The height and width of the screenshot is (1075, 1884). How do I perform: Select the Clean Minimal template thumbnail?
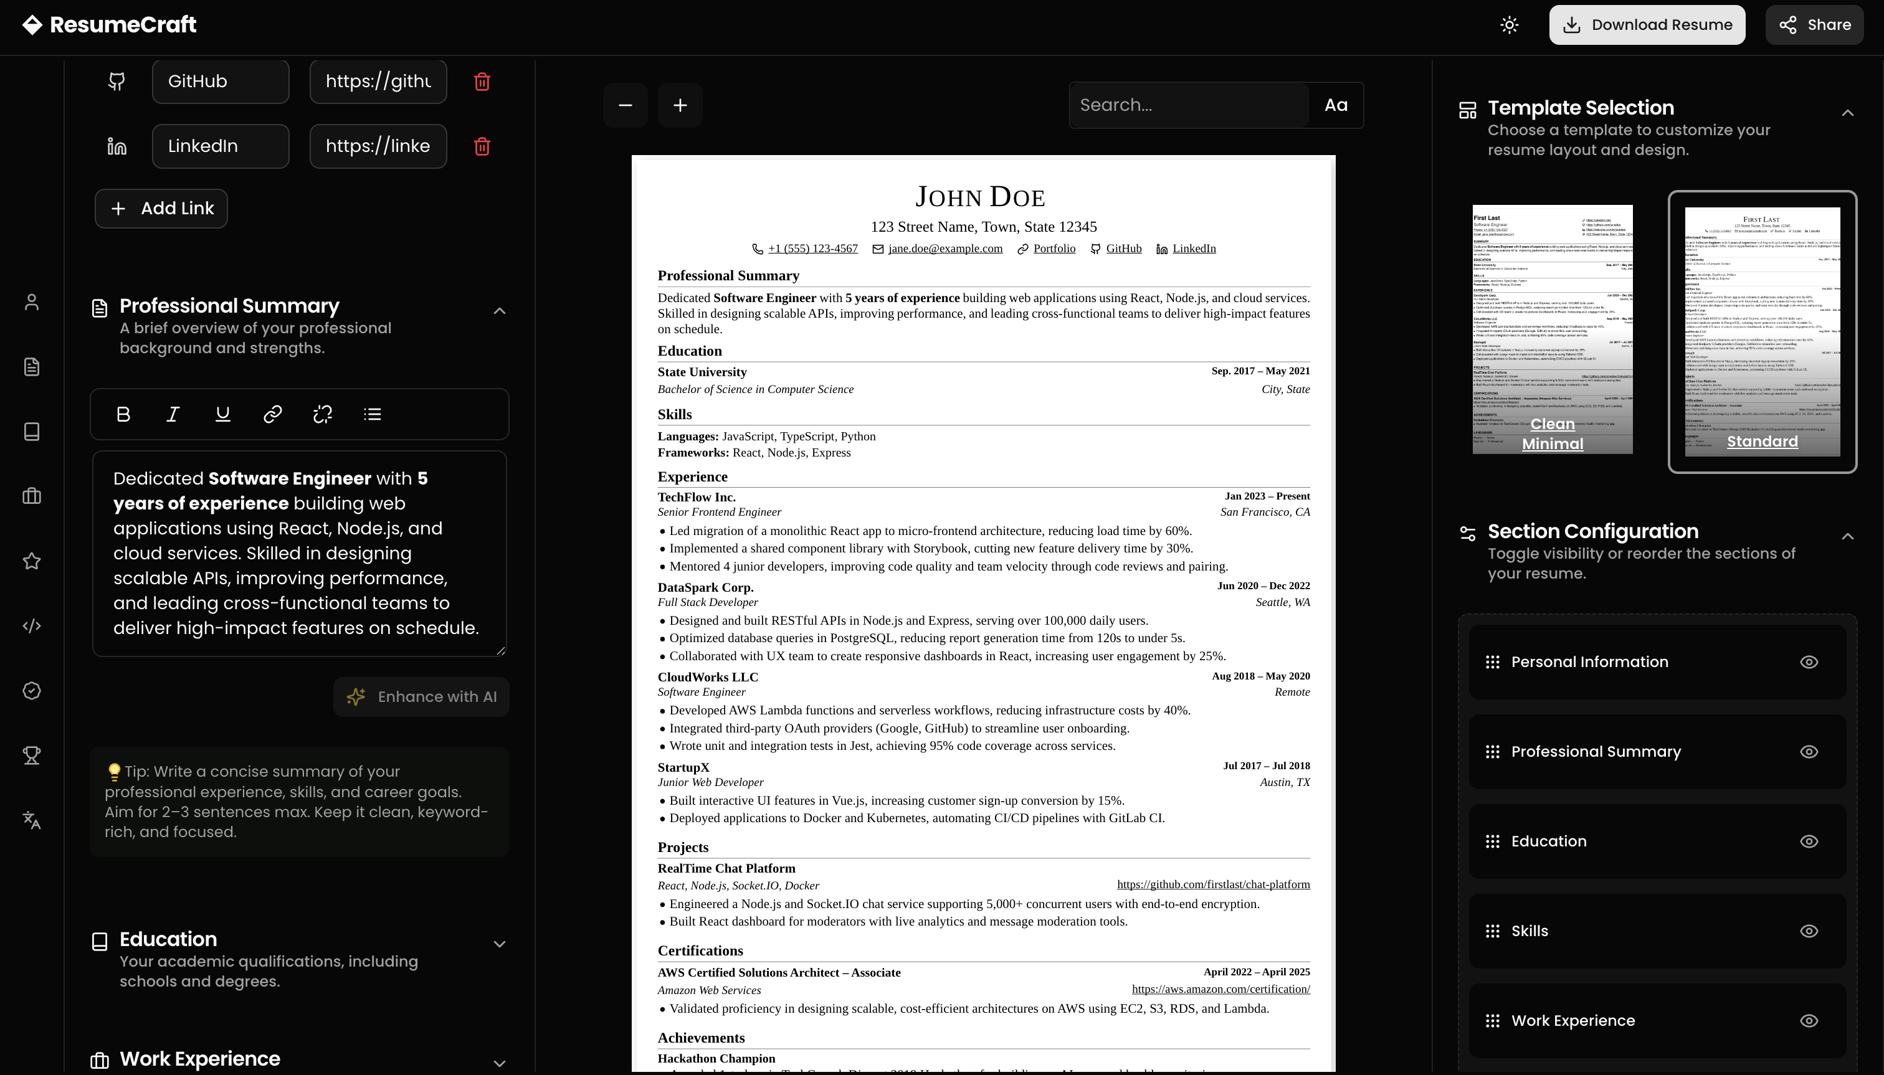pos(1553,329)
